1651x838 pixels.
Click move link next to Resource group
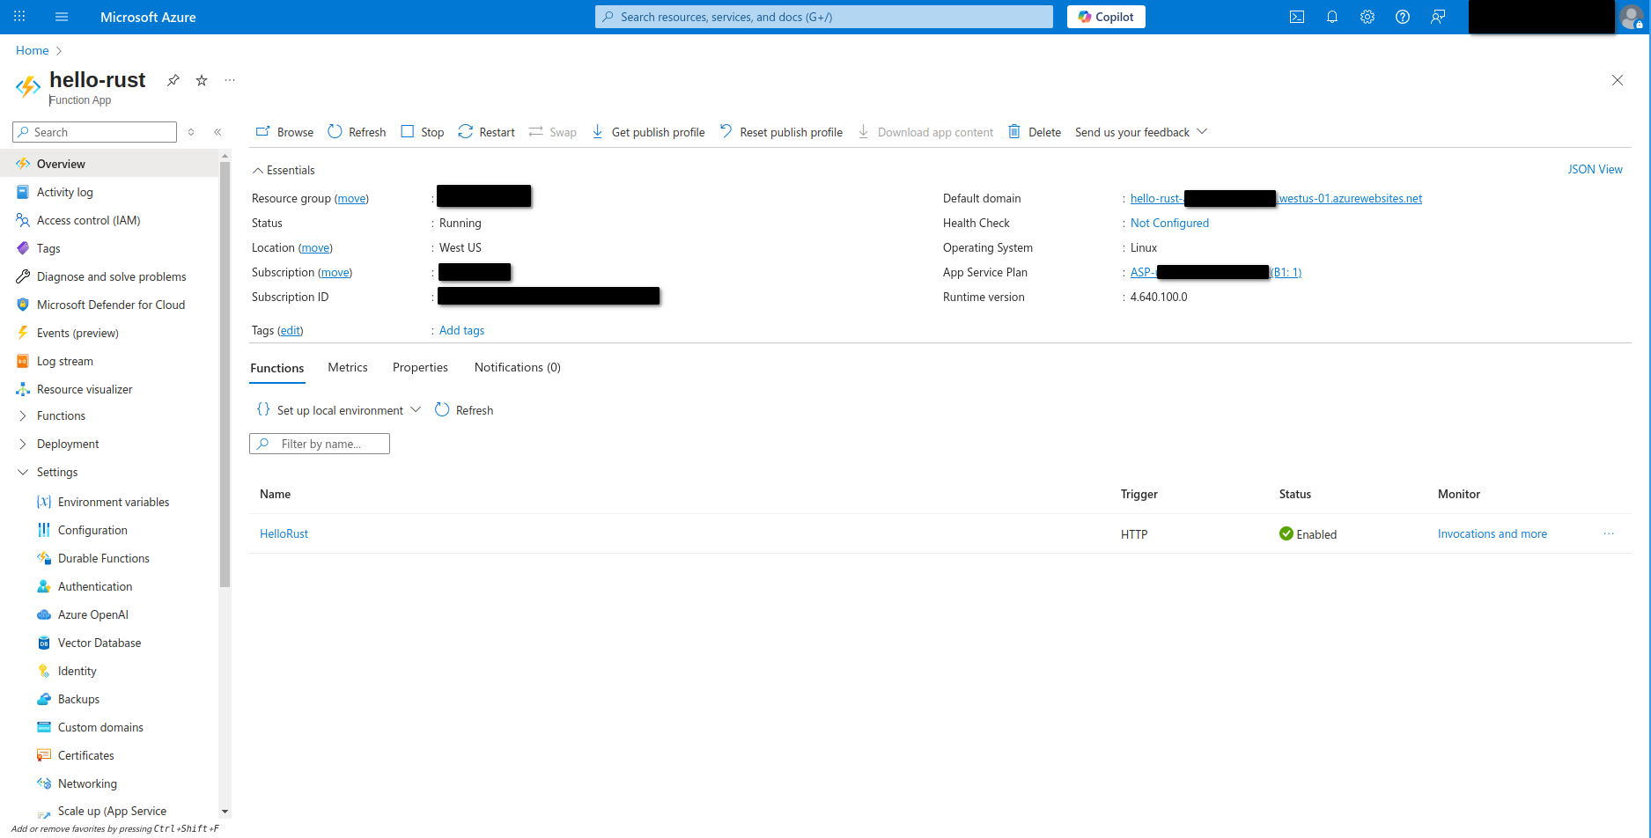pyautogui.click(x=351, y=199)
